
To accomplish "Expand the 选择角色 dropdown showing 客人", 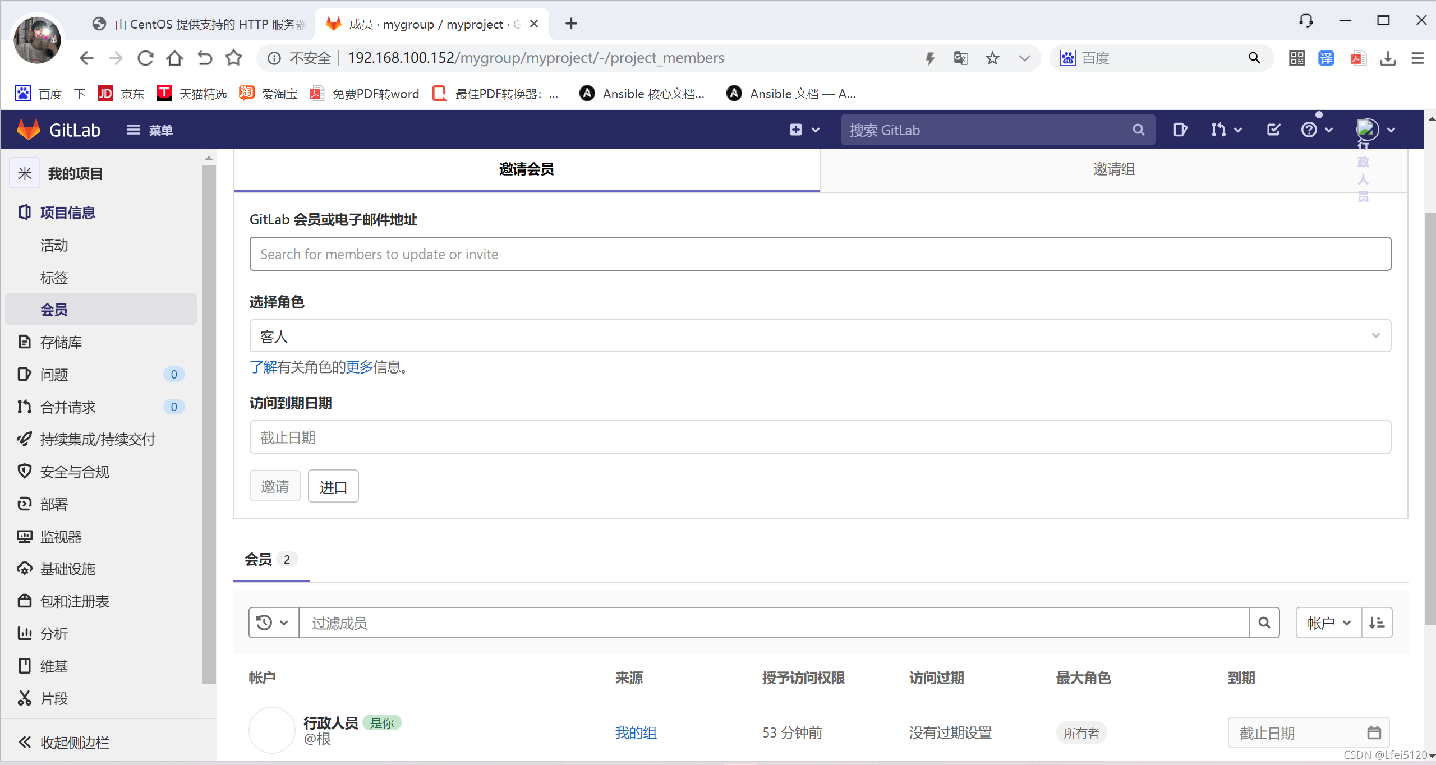I will (820, 336).
